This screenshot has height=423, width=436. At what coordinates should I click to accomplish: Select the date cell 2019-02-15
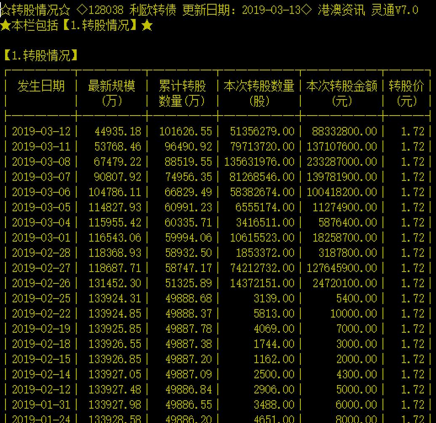coord(41,359)
